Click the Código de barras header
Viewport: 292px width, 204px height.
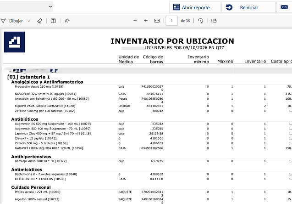tap(153, 59)
